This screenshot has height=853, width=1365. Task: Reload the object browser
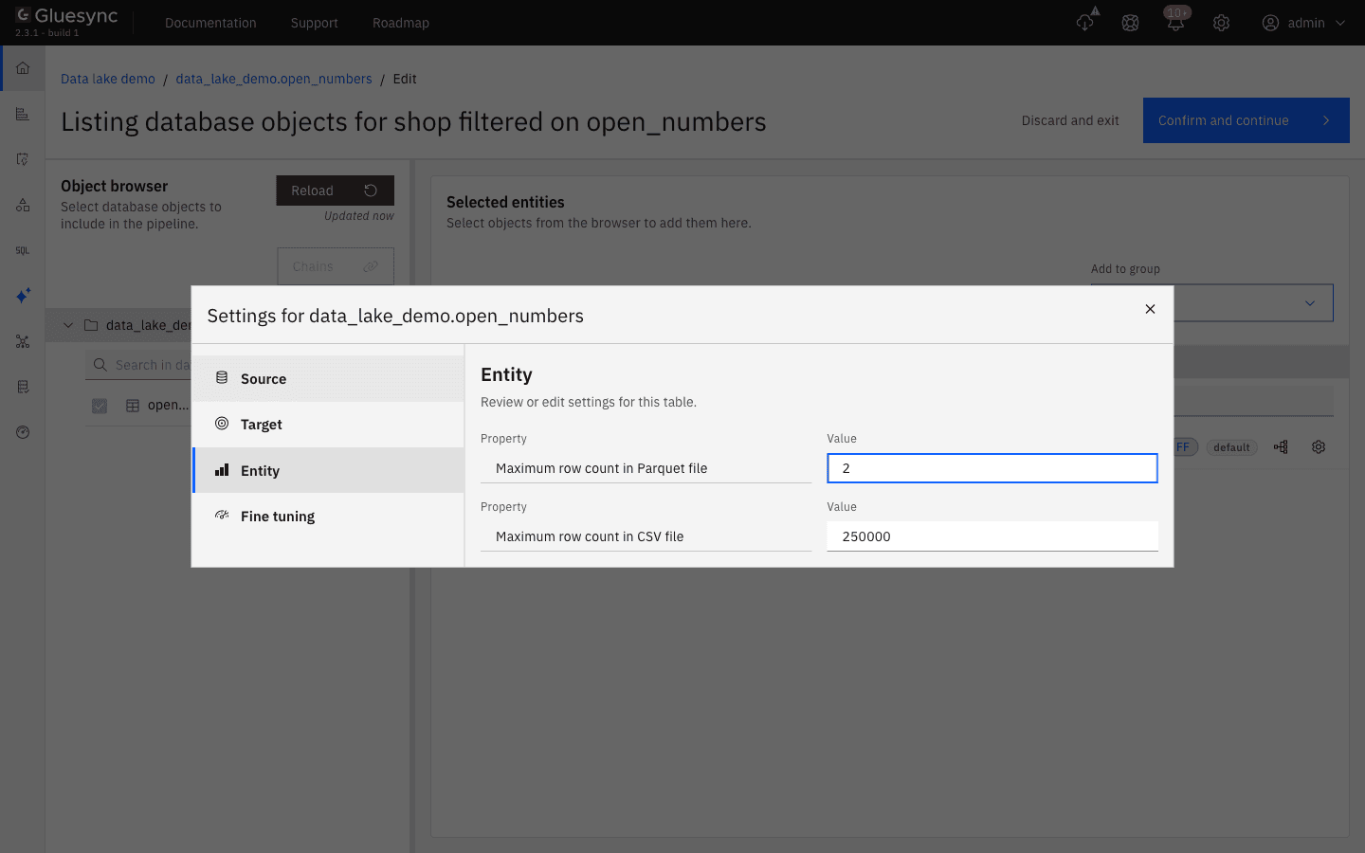pos(335,191)
